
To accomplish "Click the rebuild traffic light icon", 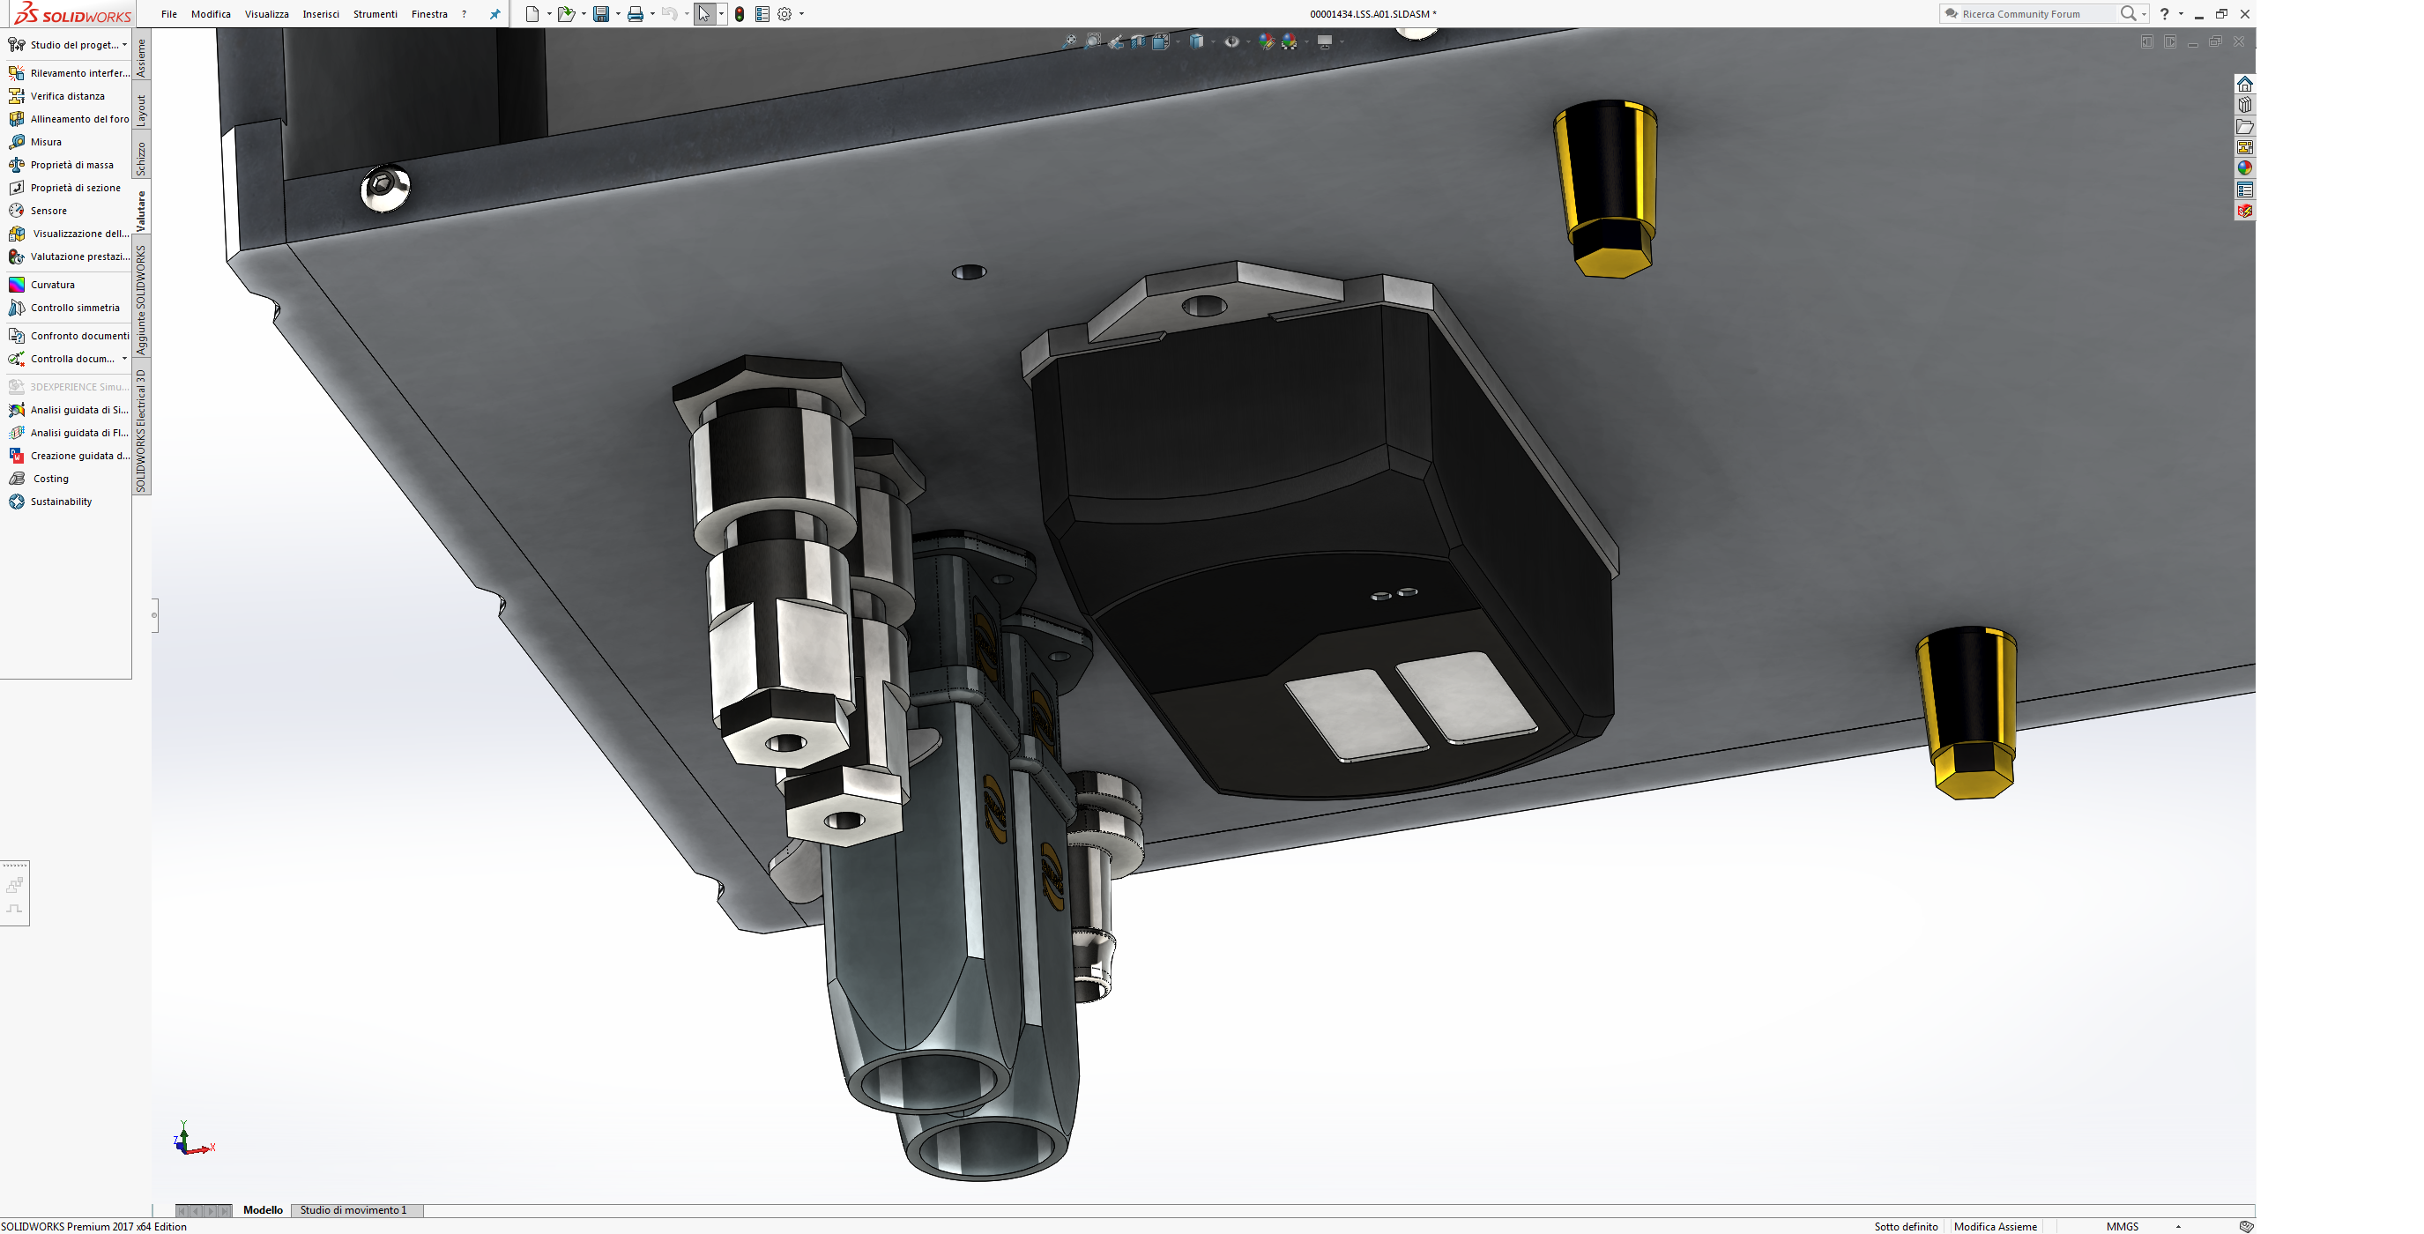I will [x=740, y=14].
